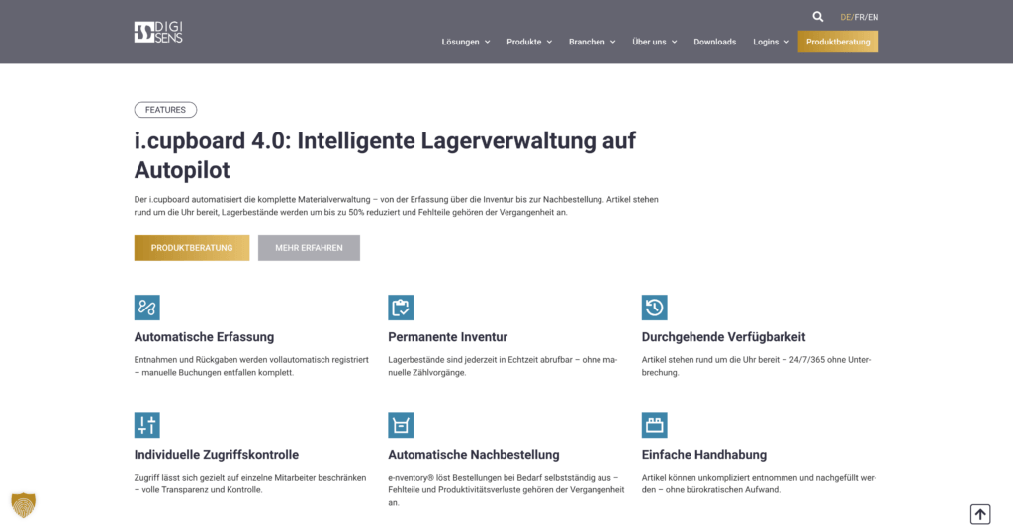Click the Permanente Inventur clipboard icon
Image resolution: width=1013 pixels, height=529 pixels.
(x=401, y=308)
